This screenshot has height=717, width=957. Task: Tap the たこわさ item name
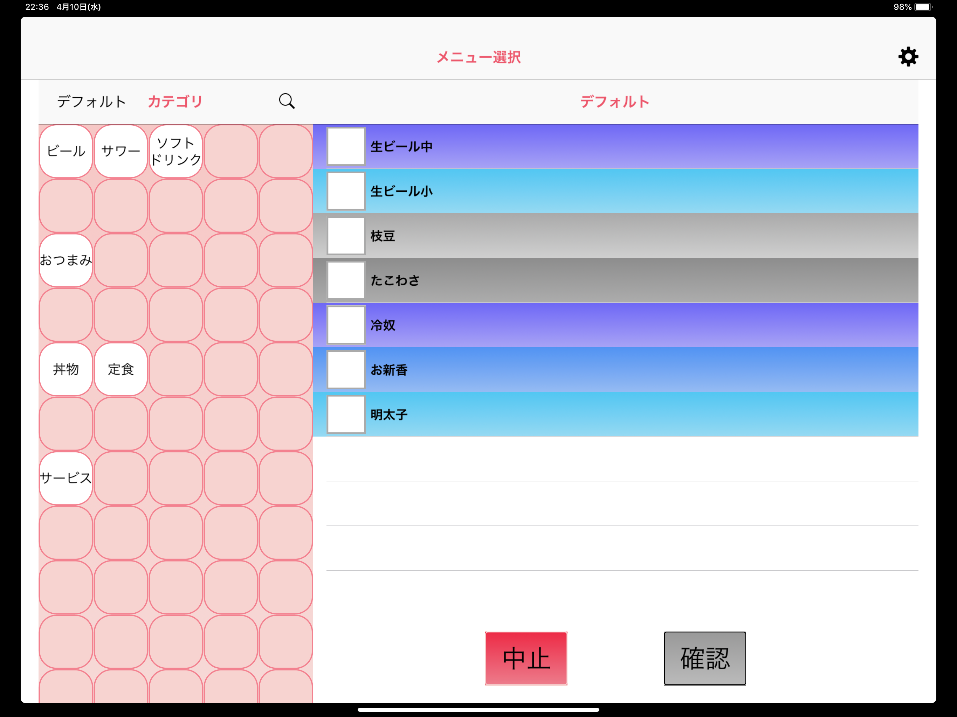coord(395,280)
